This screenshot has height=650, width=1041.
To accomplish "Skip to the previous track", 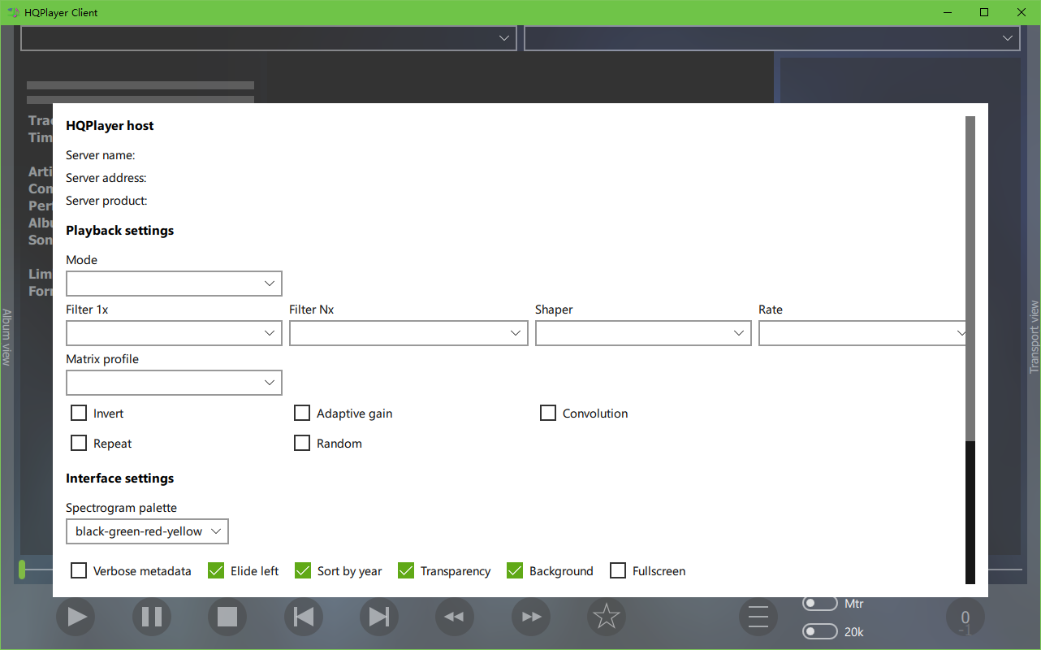I will coord(304,617).
